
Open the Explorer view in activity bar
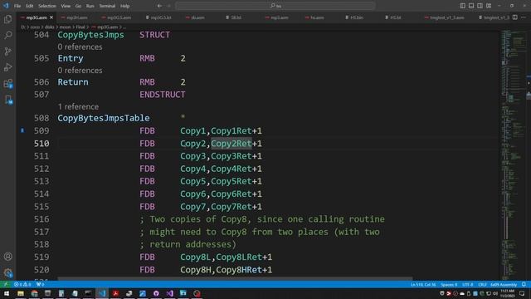pos(7,19)
